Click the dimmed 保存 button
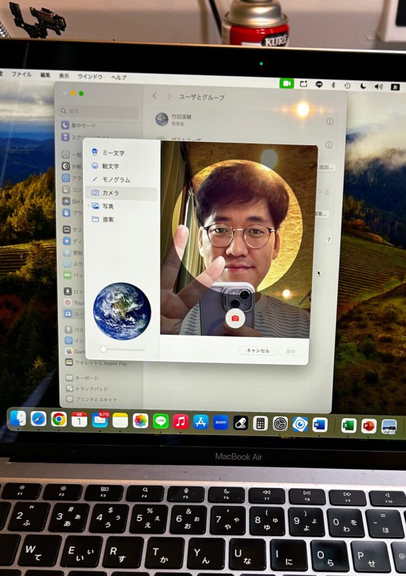 pyautogui.click(x=291, y=352)
